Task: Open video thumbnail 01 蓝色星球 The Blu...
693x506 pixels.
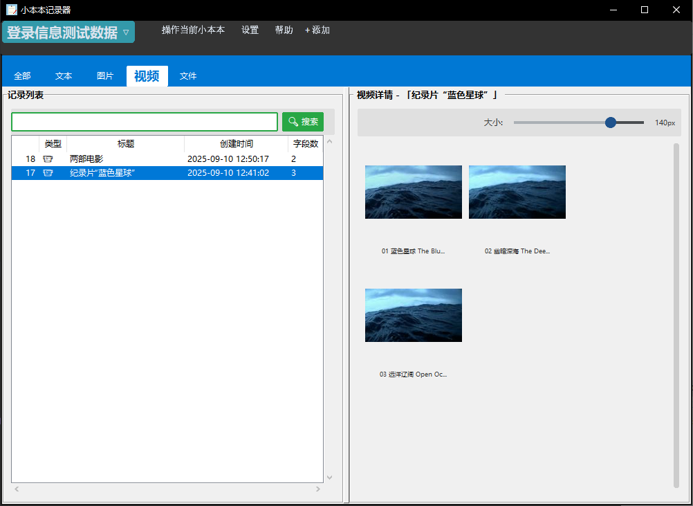Action: coord(413,192)
